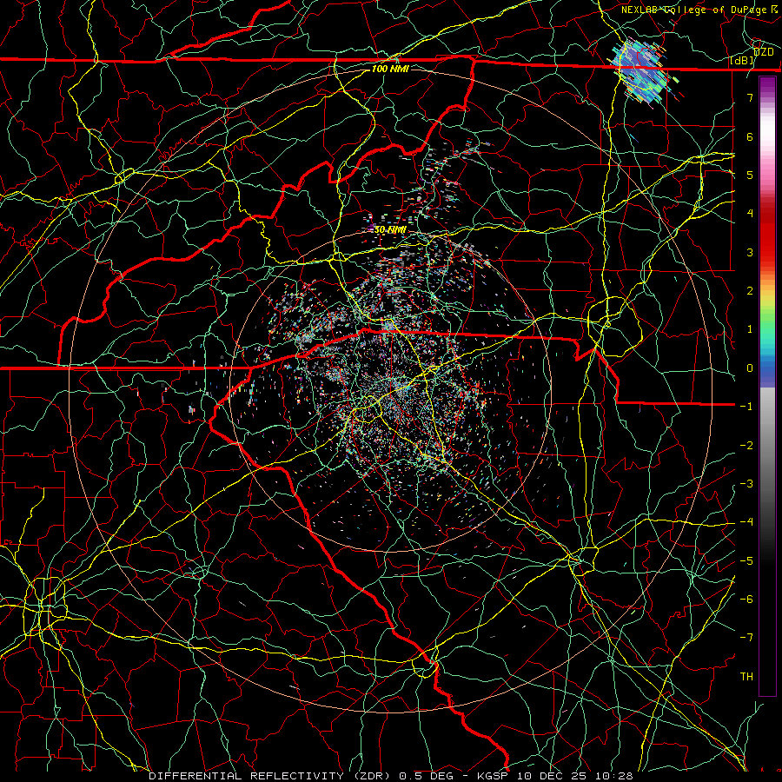Click the scale value "7"
The image size is (782, 782).
click(750, 97)
